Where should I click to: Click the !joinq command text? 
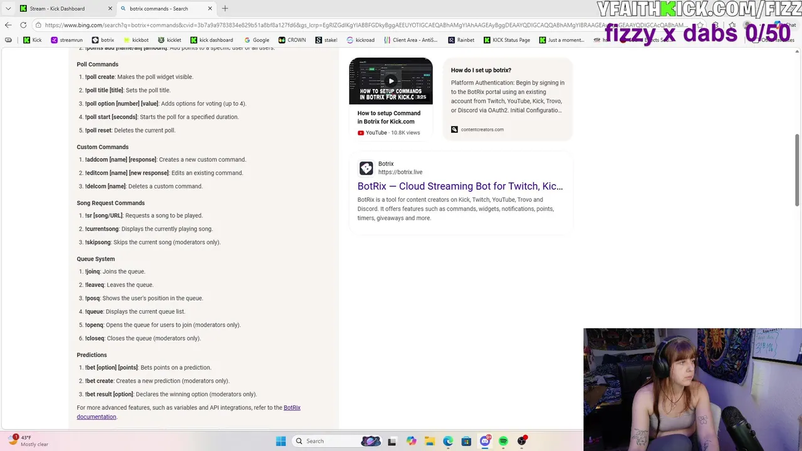click(93, 272)
